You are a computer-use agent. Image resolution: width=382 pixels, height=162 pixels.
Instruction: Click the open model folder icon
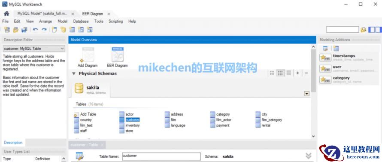pos(15,30)
